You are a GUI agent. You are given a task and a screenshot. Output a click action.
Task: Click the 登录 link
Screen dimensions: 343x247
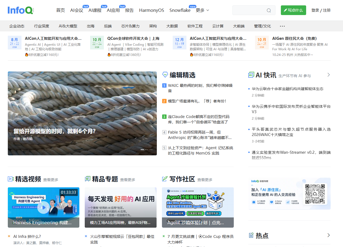[x=315, y=10]
